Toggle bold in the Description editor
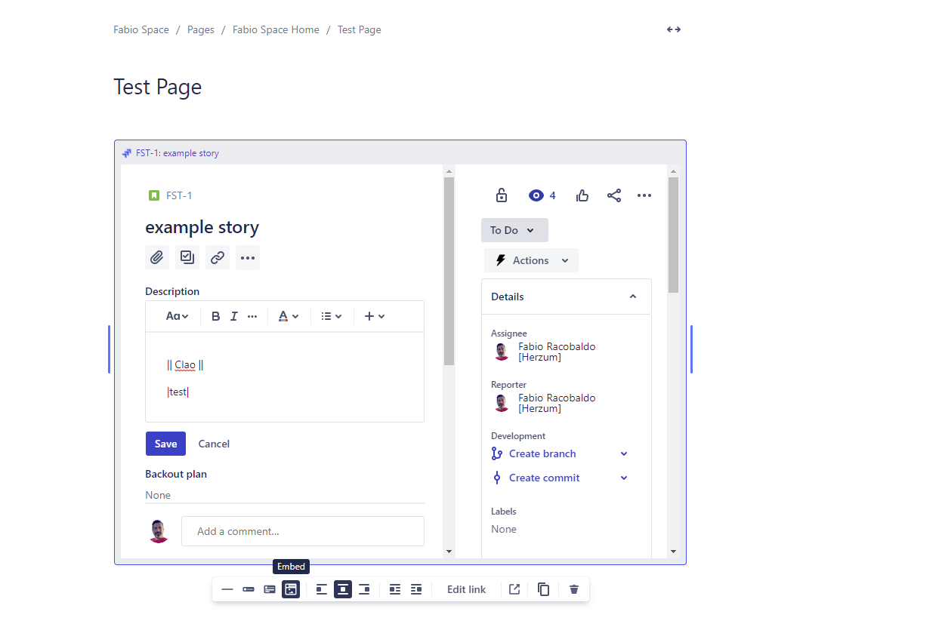The width and height of the screenshot is (945, 630). (215, 316)
